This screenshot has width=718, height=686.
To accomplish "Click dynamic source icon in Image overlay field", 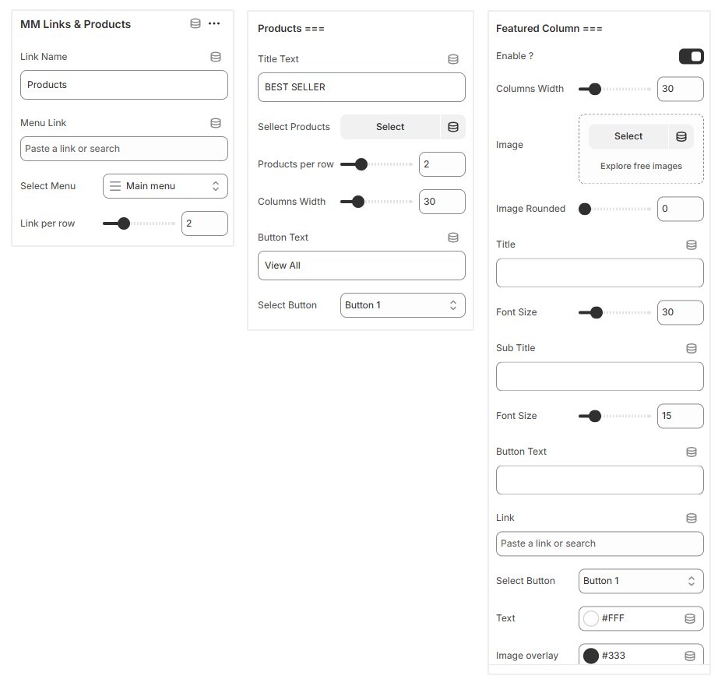I will pos(689,656).
